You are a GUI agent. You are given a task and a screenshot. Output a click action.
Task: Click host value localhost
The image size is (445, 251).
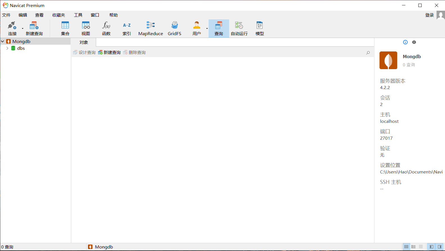(x=389, y=121)
